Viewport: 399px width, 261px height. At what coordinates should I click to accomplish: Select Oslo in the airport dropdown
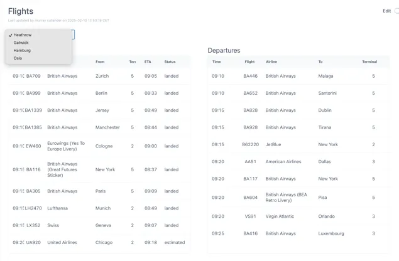[x=38, y=58]
